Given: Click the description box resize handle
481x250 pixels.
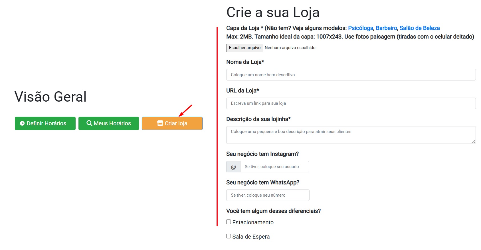Looking at the screenshot, I should point(474,142).
